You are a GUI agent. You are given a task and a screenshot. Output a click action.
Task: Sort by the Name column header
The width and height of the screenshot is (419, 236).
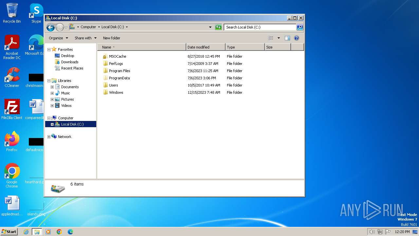pyautogui.click(x=142, y=47)
